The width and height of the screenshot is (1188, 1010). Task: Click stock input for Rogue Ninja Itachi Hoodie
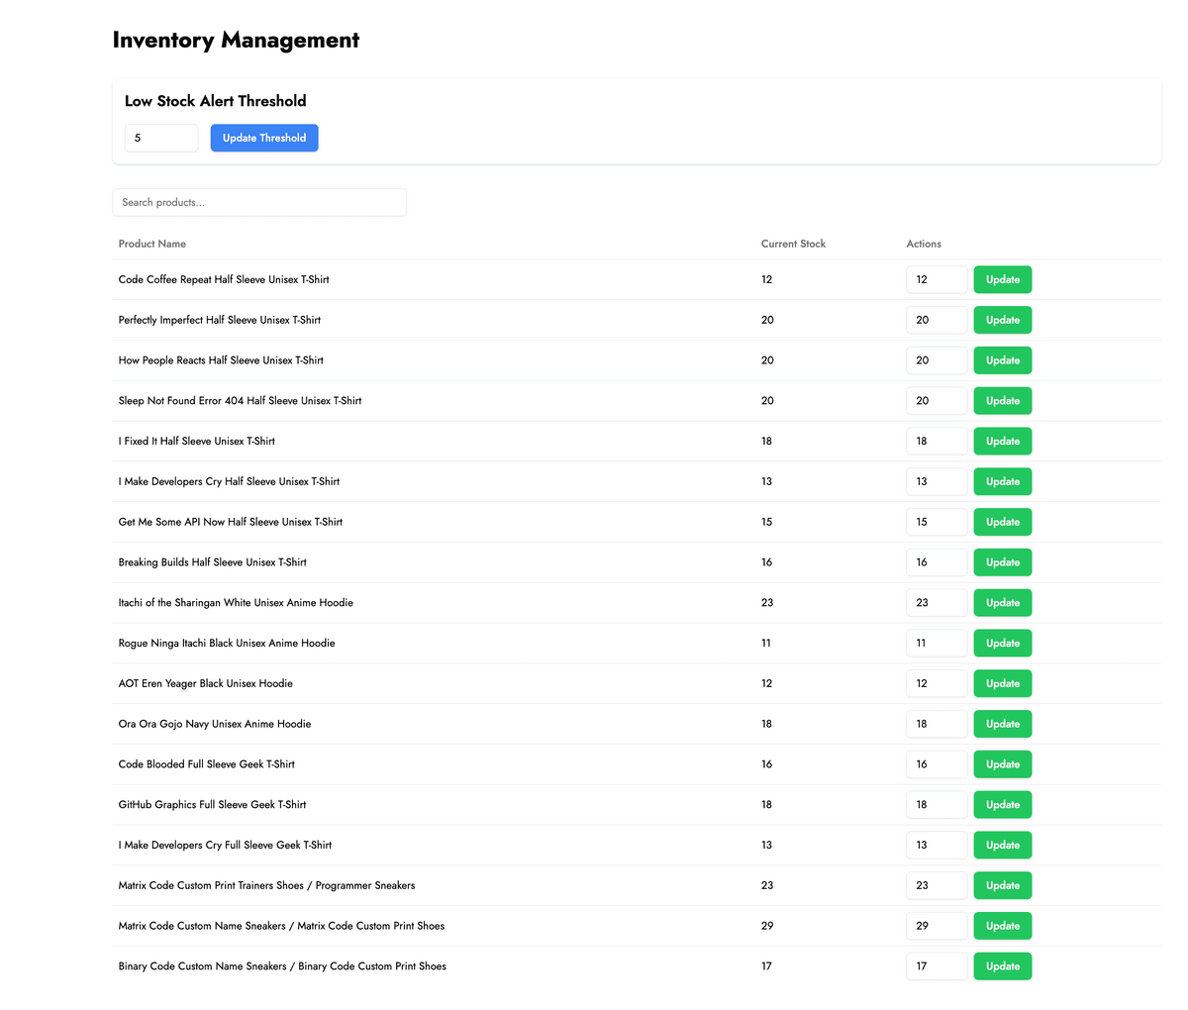[936, 644]
